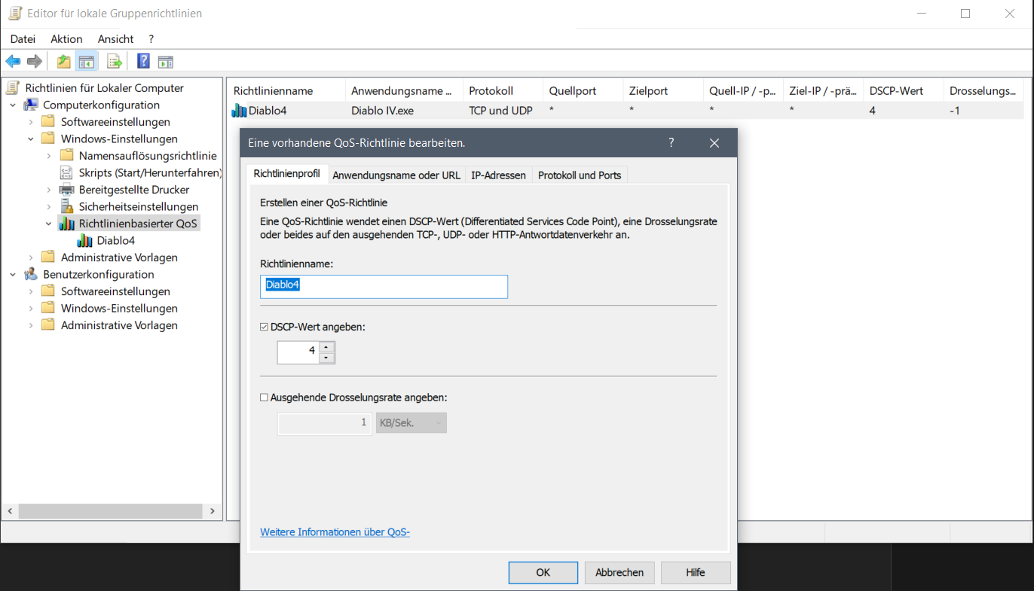The image size is (1034, 591).
Task: Click the Diablo4 policy bar-chart icon in list
Action: (239, 111)
